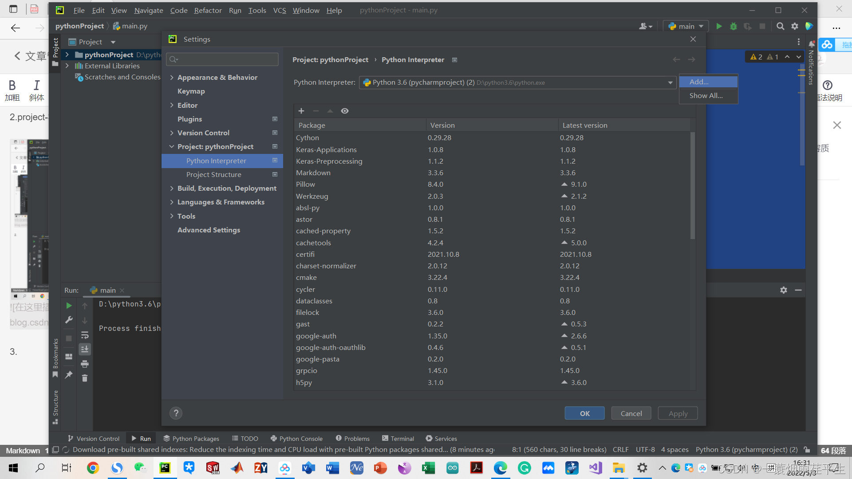The width and height of the screenshot is (852, 479).
Task: Select Plugins in settings list
Action: tap(189, 119)
